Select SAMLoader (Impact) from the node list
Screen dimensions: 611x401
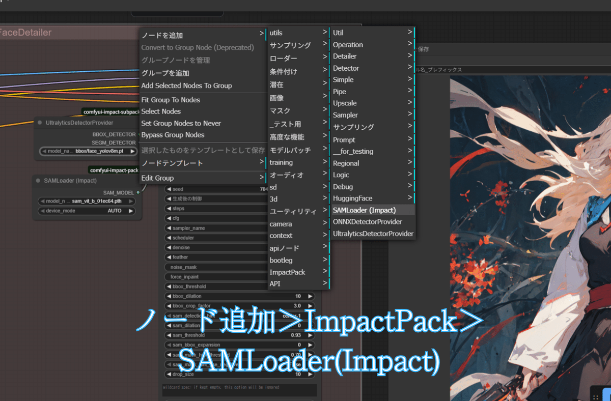click(x=364, y=210)
